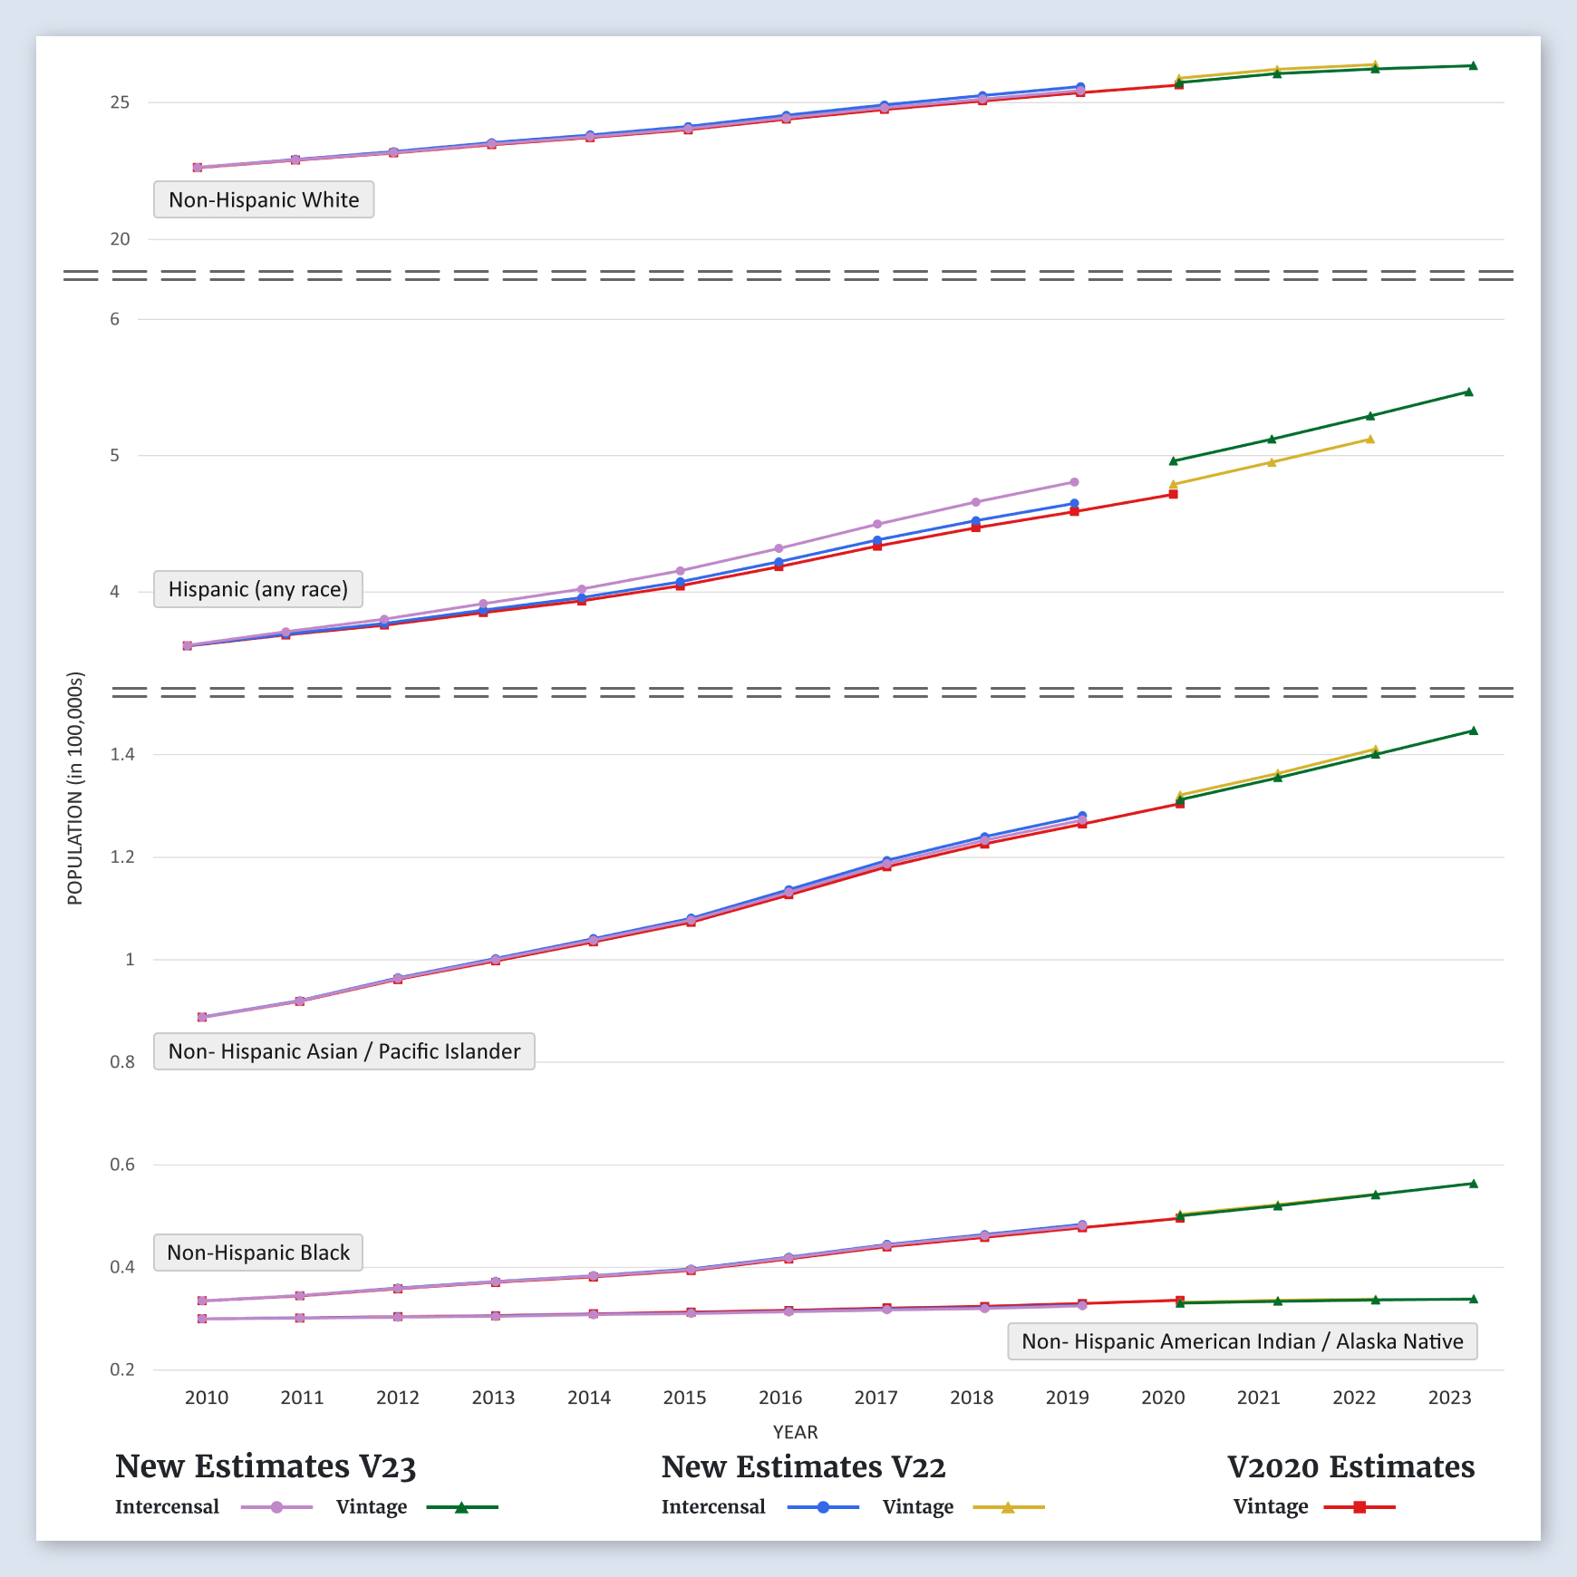This screenshot has height=1577, width=1577.
Task: Click the YEAR axis title
Action: click(x=795, y=1432)
